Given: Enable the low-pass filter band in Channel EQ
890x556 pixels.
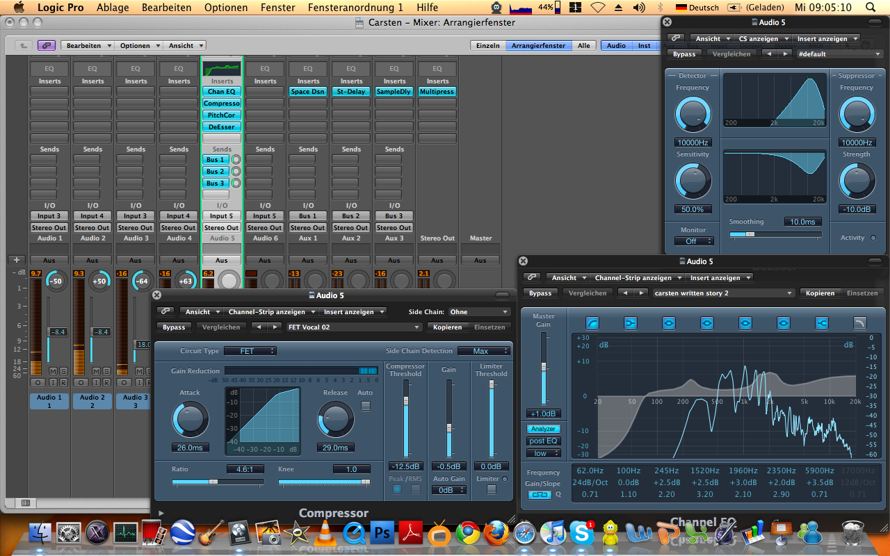Looking at the screenshot, I should [x=860, y=322].
